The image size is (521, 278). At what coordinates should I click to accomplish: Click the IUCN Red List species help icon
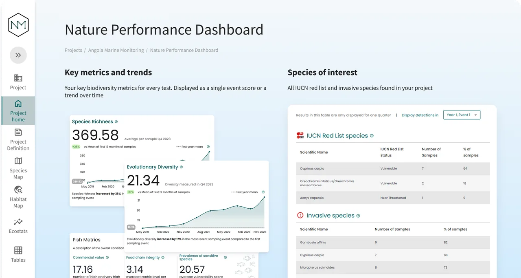tap(372, 136)
